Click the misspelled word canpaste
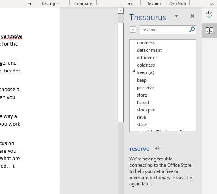 [x=12, y=36]
